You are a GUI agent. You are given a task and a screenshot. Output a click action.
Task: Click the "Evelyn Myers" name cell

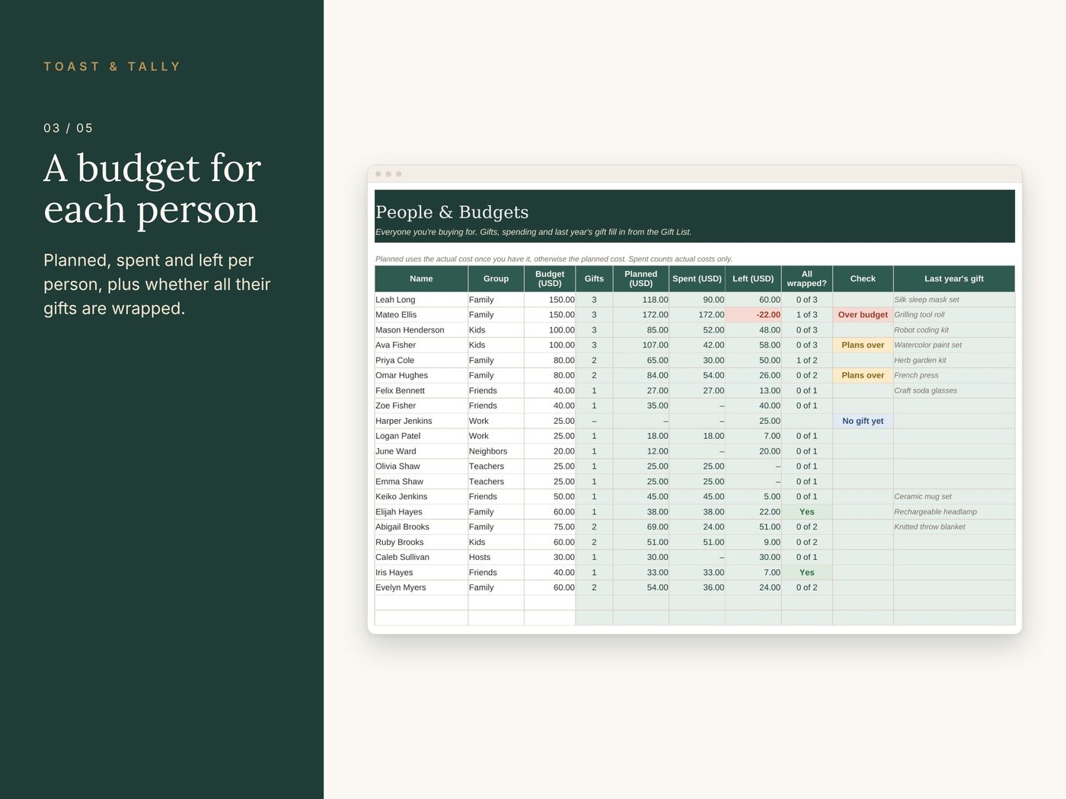pyautogui.click(x=421, y=588)
